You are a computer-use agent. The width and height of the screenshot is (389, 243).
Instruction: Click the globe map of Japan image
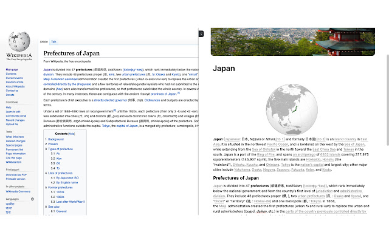292,109
